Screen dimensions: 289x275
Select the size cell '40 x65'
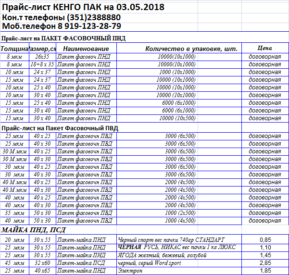42,271
